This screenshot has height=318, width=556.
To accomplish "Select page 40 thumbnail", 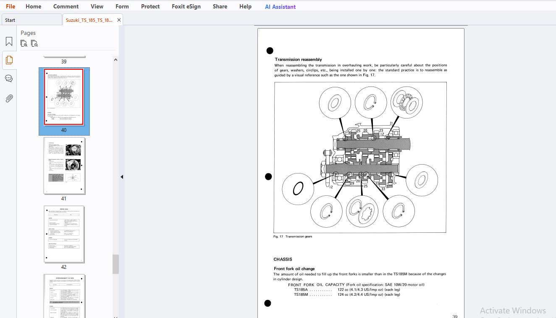I will pyautogui.click(x=64, y=97).
